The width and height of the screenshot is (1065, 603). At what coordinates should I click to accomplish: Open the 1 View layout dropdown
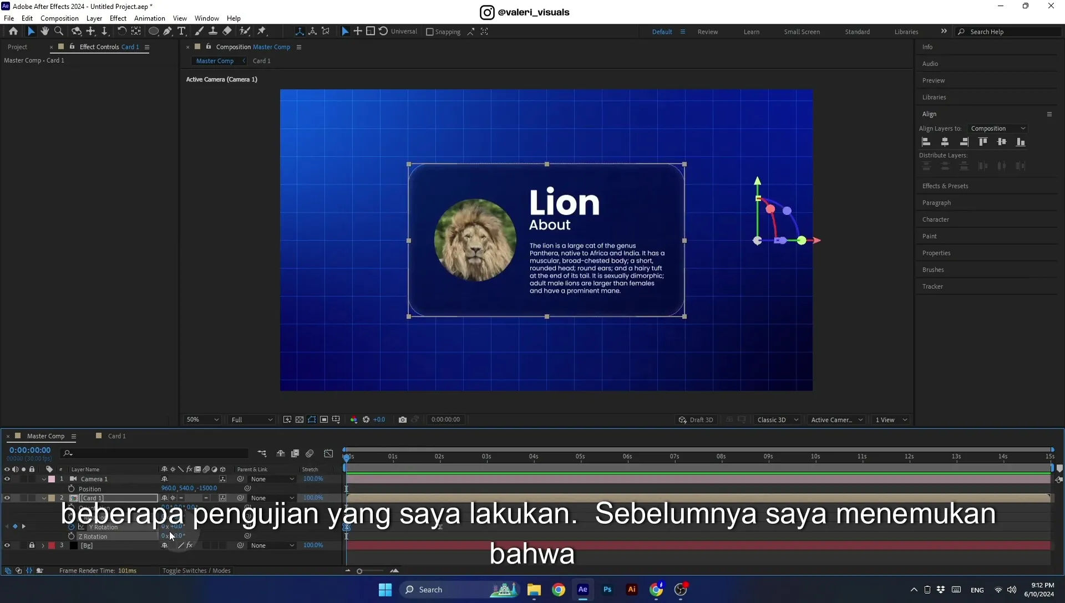[x=891, y=420]
